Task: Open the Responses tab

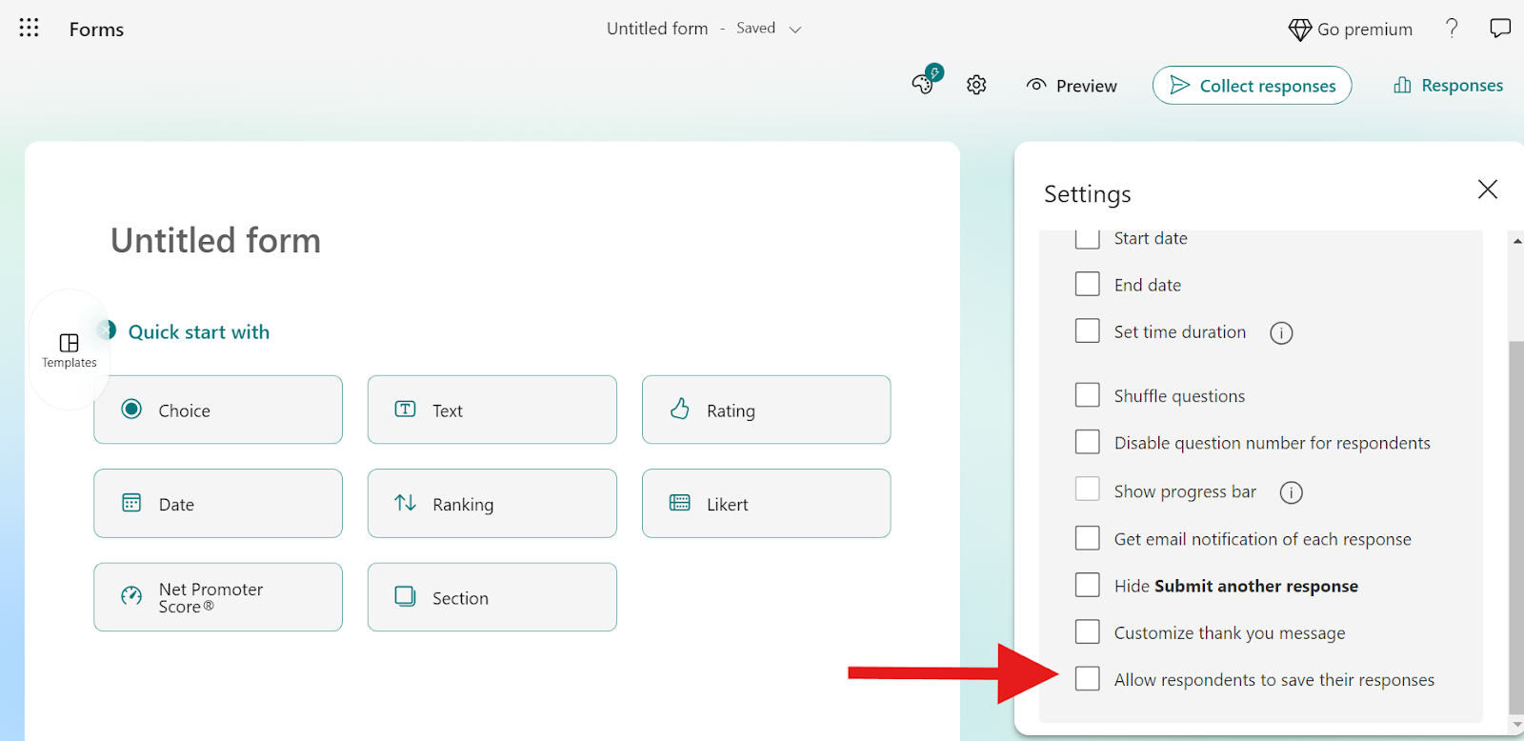Action: tap(1448, 85)
